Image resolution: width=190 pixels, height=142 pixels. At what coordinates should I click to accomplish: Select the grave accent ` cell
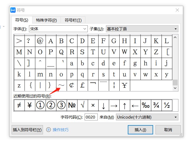[x=61, y=63]
